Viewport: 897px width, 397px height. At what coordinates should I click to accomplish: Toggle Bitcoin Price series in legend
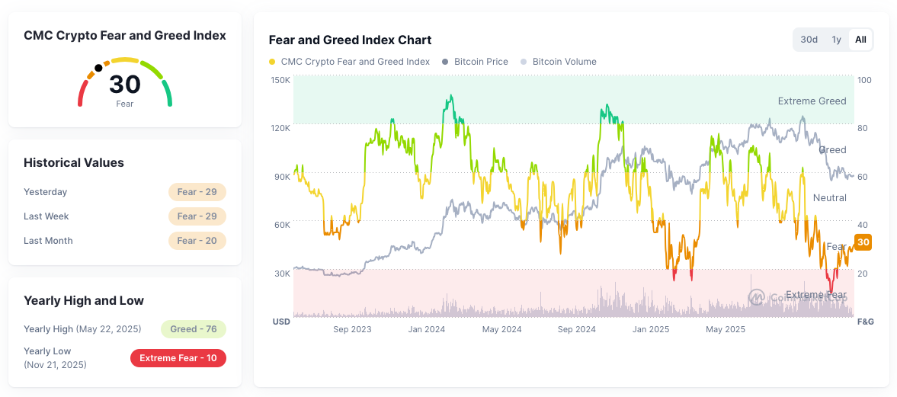(475, 62)
